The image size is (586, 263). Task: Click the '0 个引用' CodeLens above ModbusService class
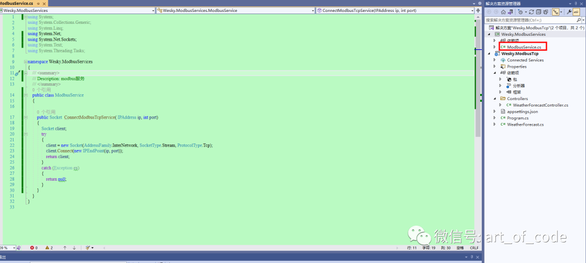coord(41,90)
